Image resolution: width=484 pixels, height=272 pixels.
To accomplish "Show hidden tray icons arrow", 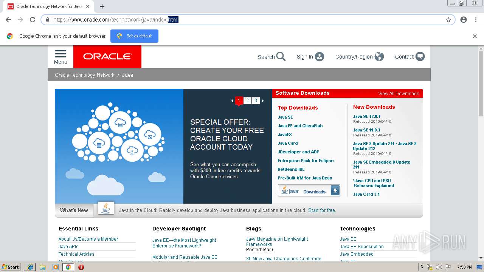I will coord(422,267).
